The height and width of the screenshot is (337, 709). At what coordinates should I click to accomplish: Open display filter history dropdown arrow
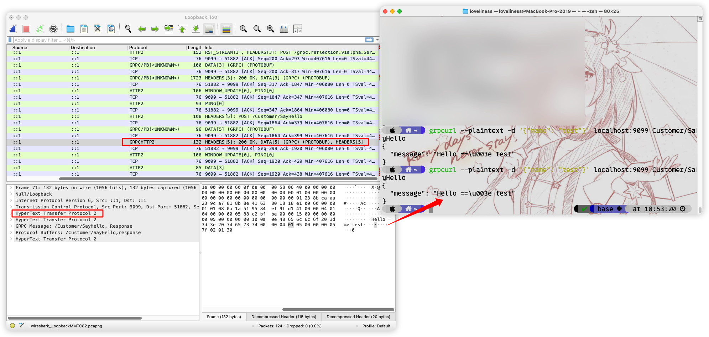click(x=377, y=40)
